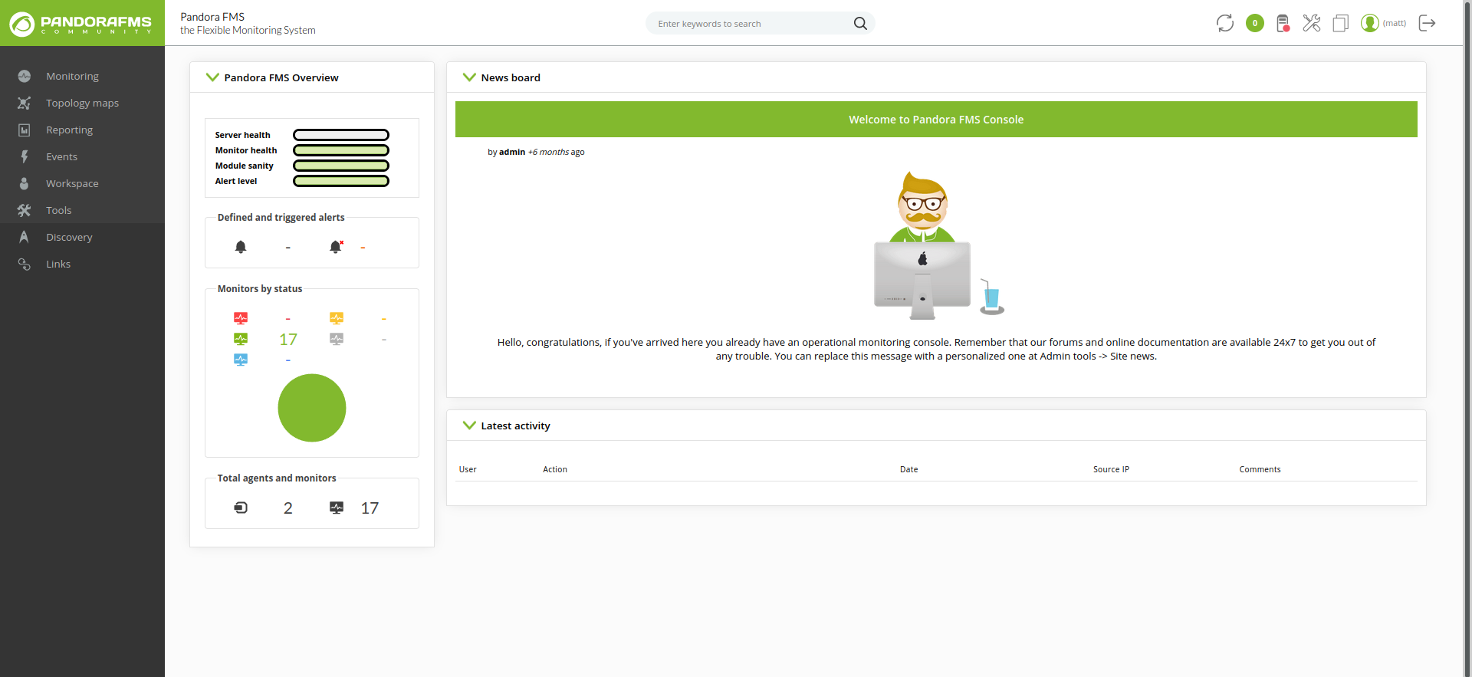This screenshot has height=677, width=1472.
Task: Open the Topology maps menu
Action: pos(82,103)
